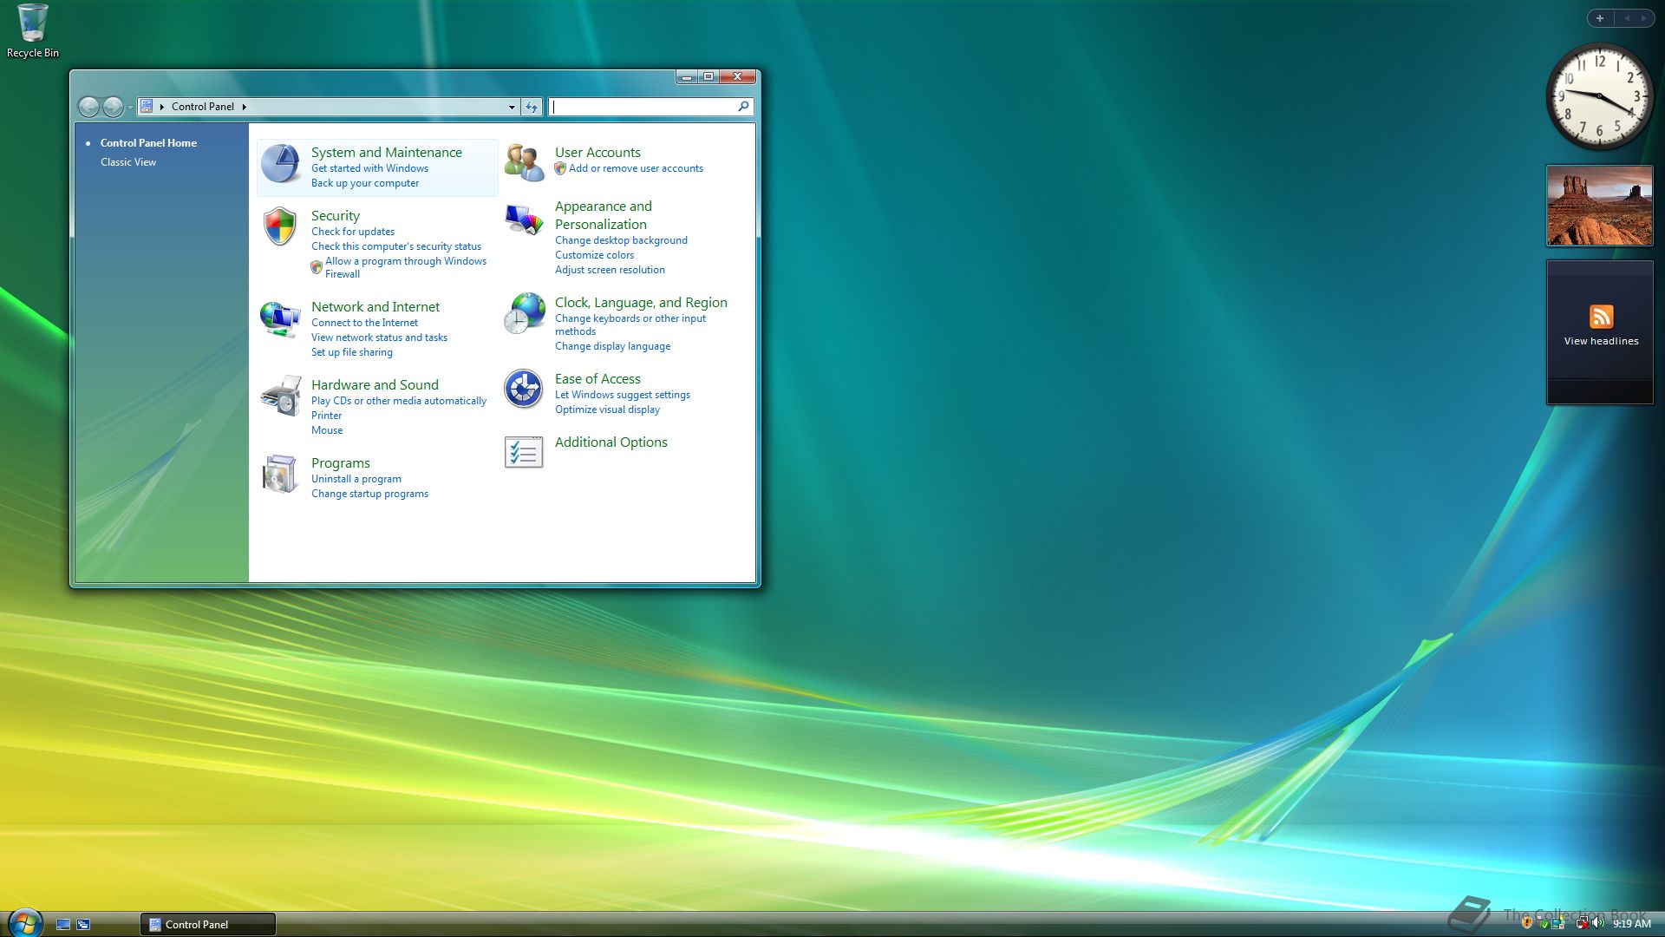Click Change display language link

(612, 346)
